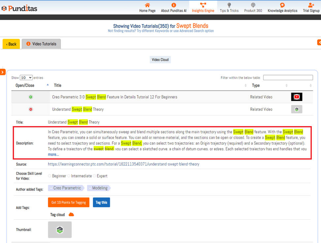The height and width of the screenshot is (243, 321).
Task: Open the Tips & Tricks lightbulb icon
Action: [229, 5]
